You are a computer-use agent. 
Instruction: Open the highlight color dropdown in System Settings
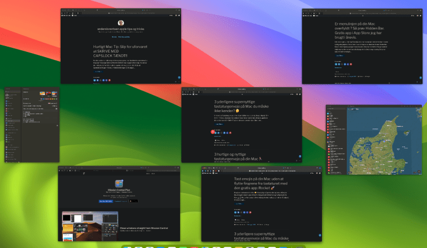coord(52,102)
